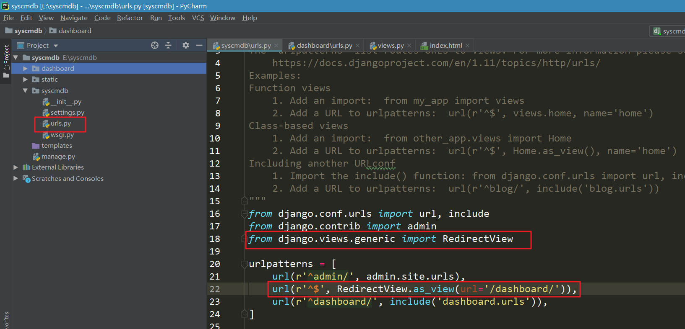Close the syscmdb\urls.py tab
The height and width of the screenshot is (329, 685).
coord(276,46)
